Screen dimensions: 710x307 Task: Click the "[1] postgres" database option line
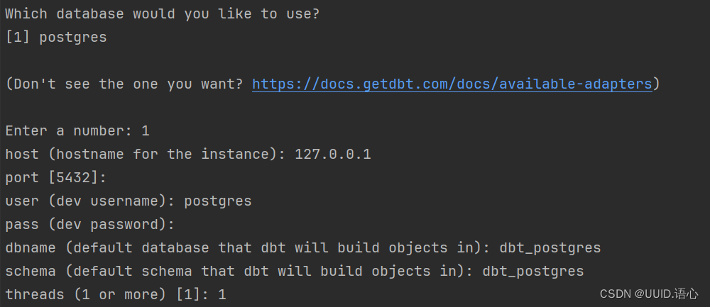click(56, 37)
